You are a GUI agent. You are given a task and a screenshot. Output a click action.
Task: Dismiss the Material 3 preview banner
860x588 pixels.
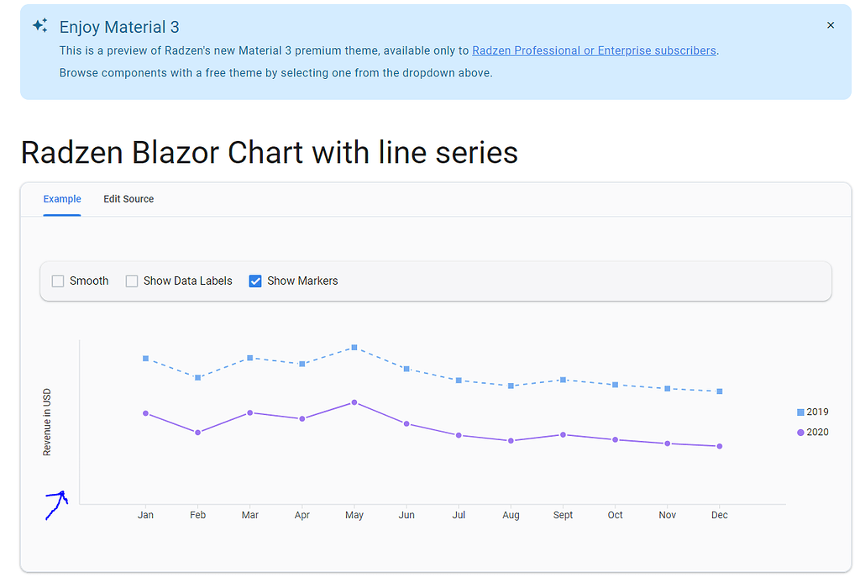(x=831, y=25)
